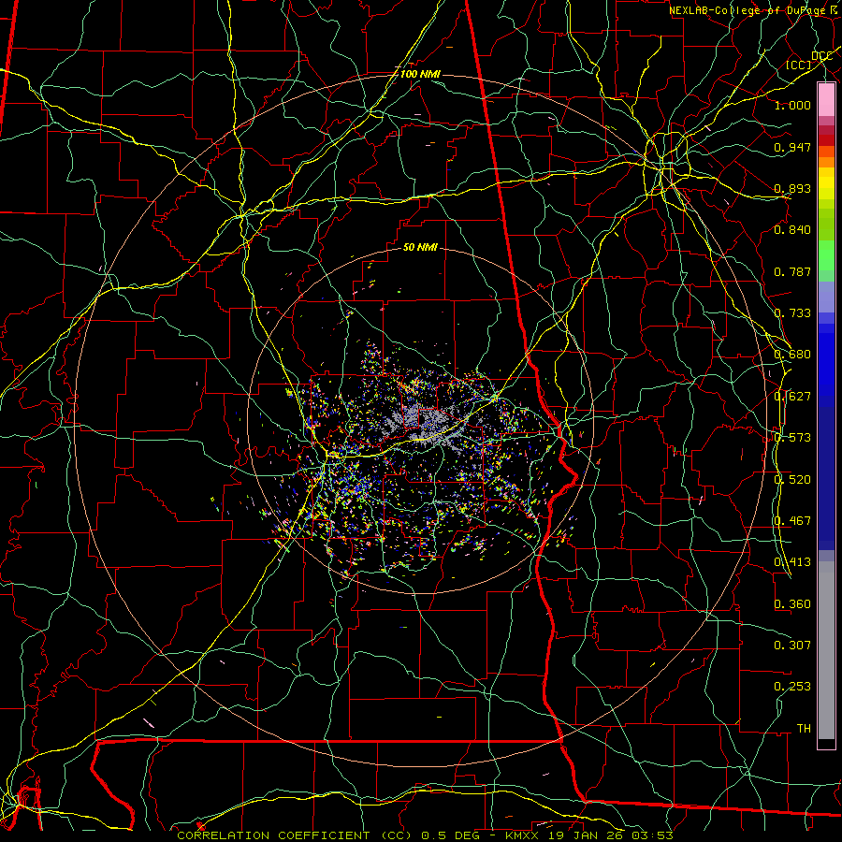The width and height of the screenshot is (842, 842).
Task: Click the 0.413 value on color scale
Action: [792, 562]
